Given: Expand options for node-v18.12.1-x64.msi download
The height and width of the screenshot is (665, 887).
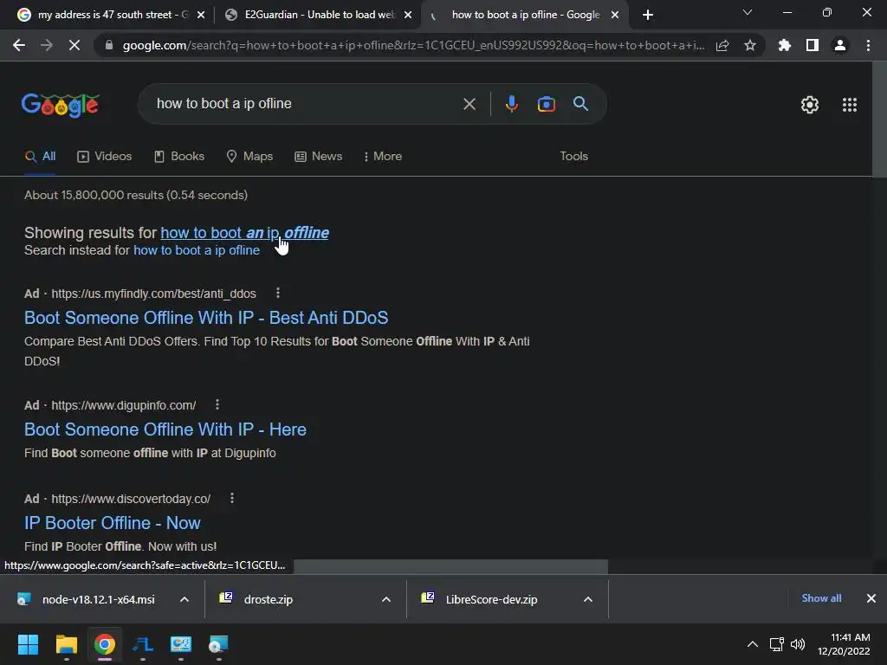Looking at the screenshot, I should click(x=185, y=599).
